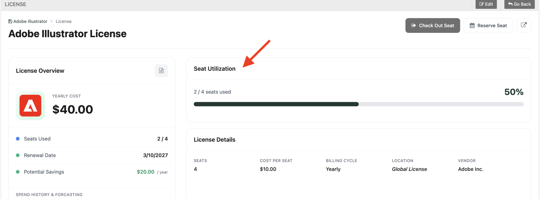This screenshot has width=540, height=199.
Task: Click the green dot beside Renewal Date
Action: [x=18, y=155]
